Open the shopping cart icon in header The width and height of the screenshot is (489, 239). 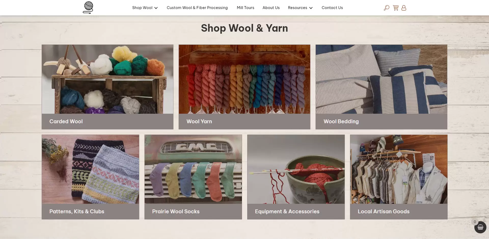(396, 8)
